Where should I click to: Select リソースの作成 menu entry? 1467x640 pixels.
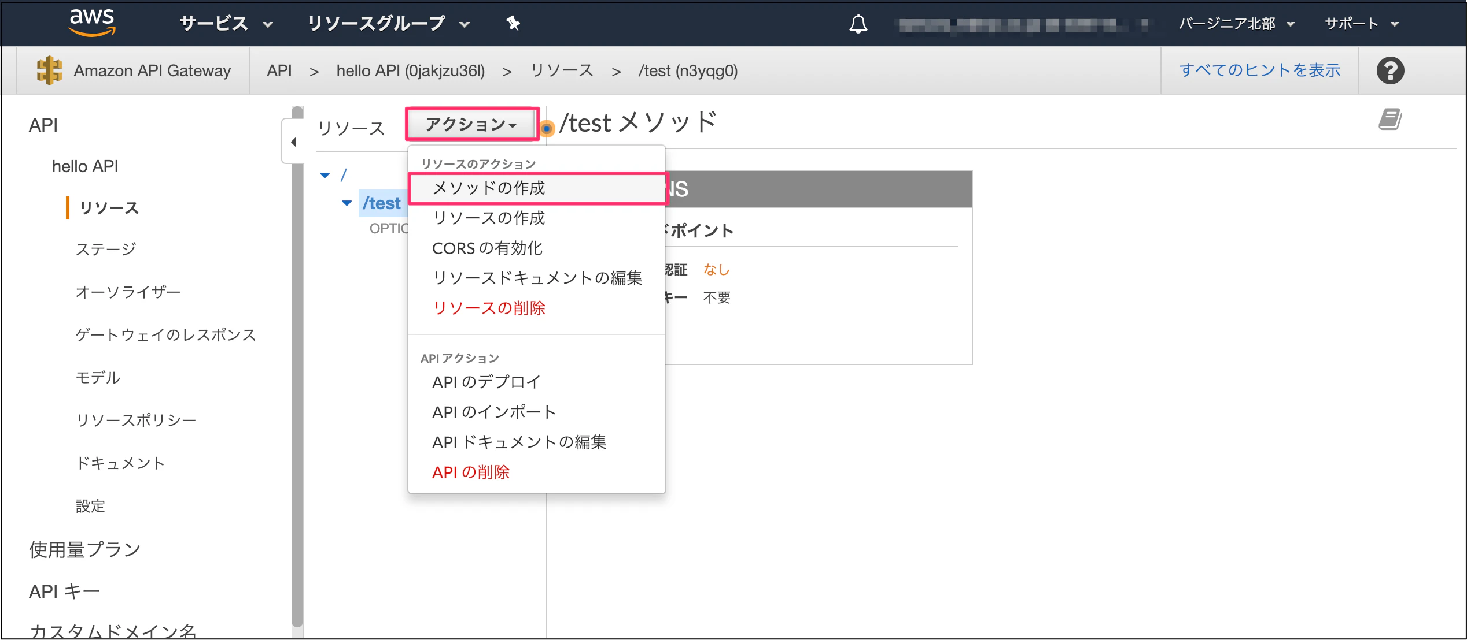(x=489, y=218)
